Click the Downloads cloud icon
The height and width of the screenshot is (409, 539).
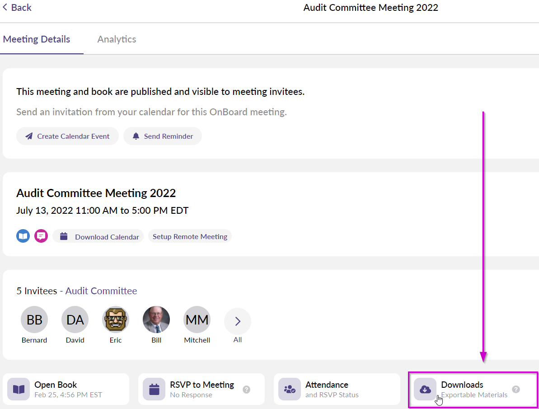click(x=425, y=389)
